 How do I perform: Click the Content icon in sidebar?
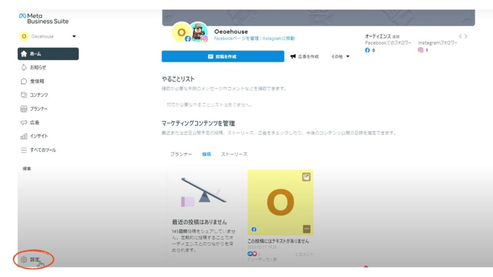click(24, 95)
